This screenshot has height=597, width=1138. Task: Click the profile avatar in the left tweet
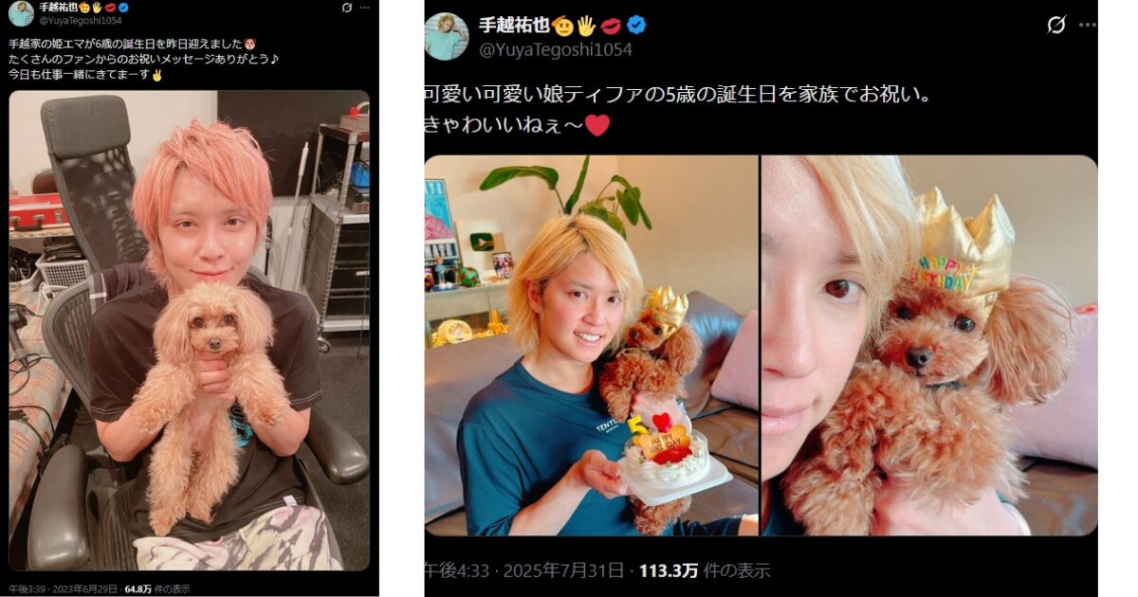click(x=21, y=13)
